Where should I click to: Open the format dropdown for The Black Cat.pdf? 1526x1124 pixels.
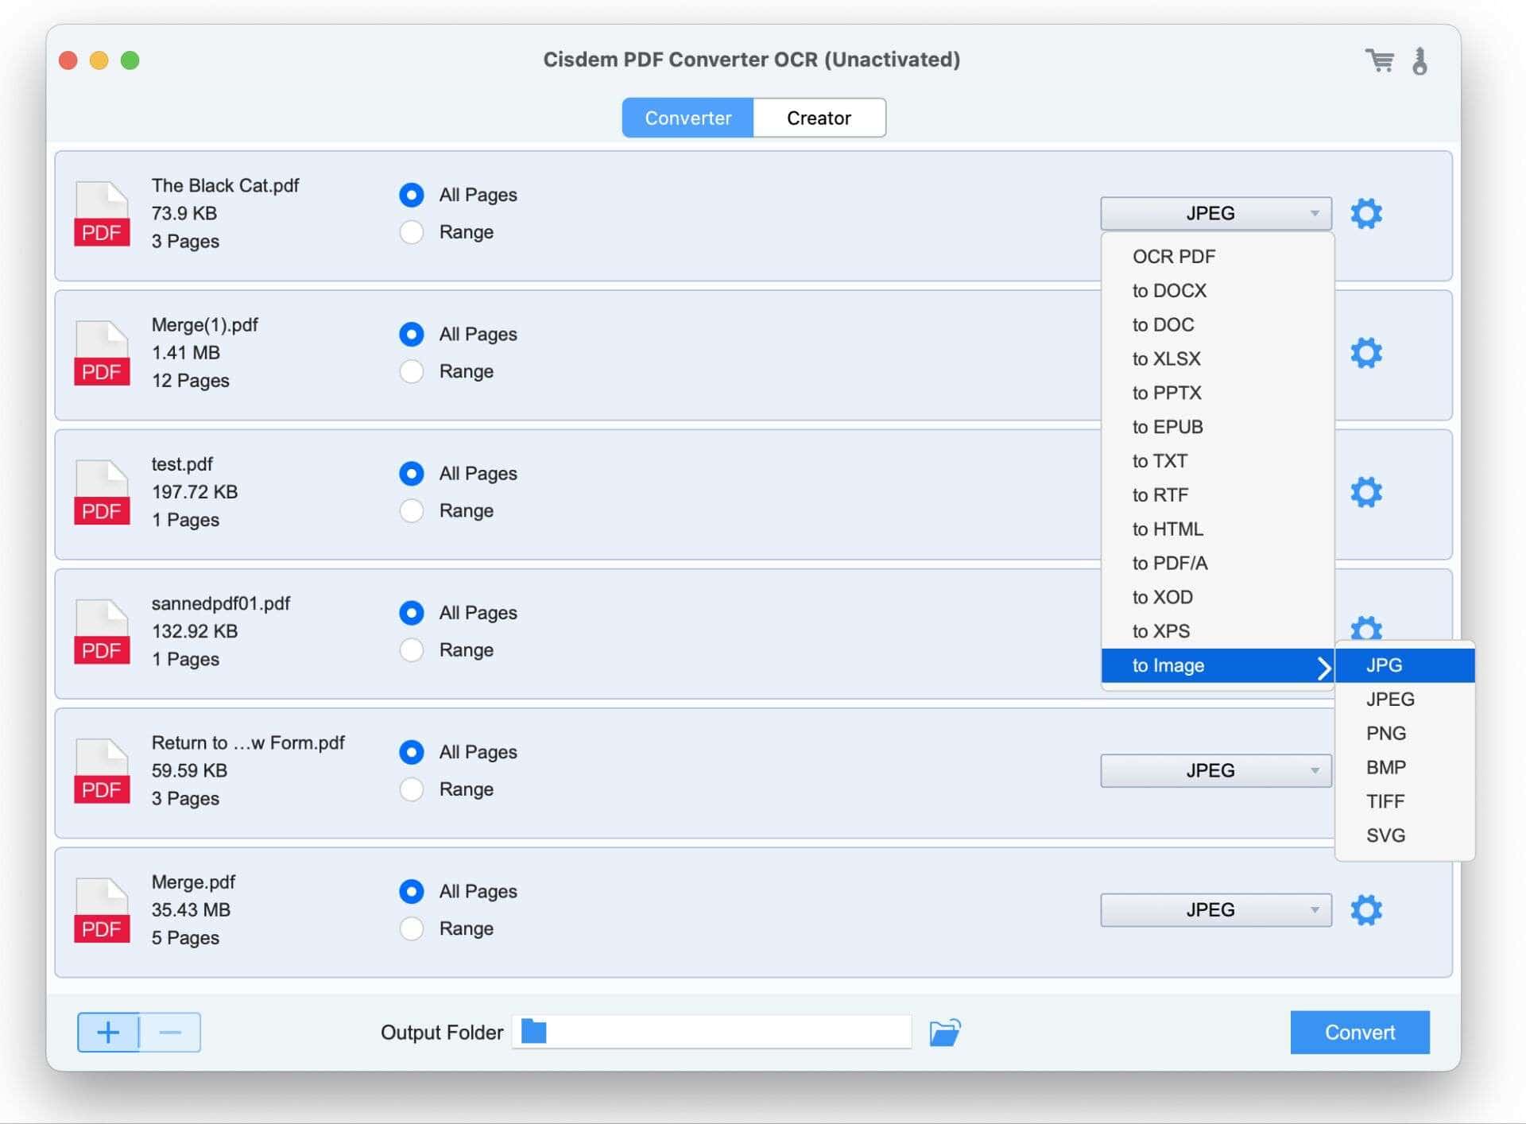(1213, 213)
